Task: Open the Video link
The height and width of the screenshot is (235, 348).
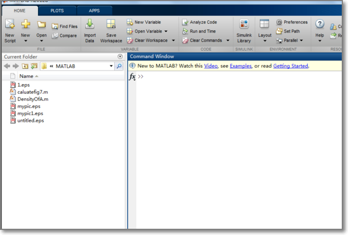Action: (211, 66)
